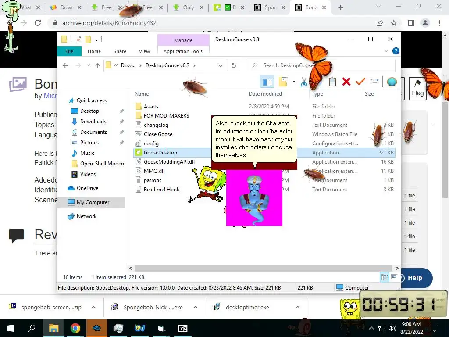449x337 pixels.
Task: Click New Folder icon in Quick Access Toolbar
Action: 88,39
